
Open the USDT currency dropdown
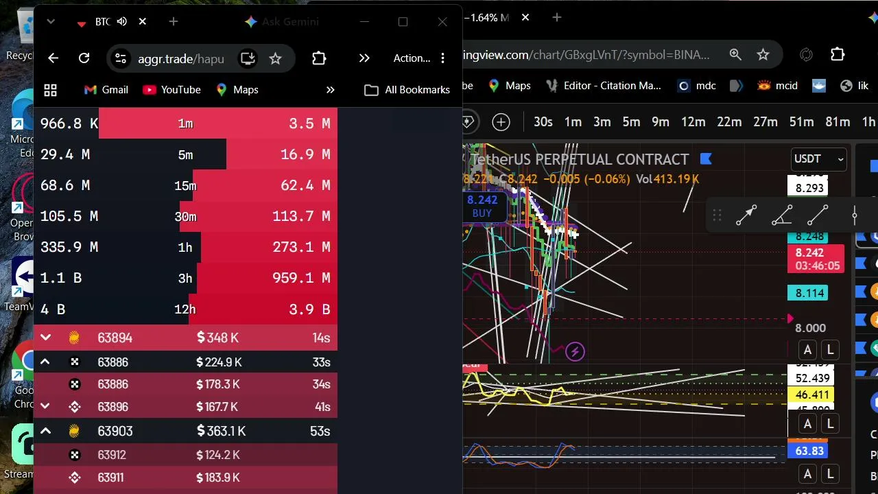coord(818,159)
